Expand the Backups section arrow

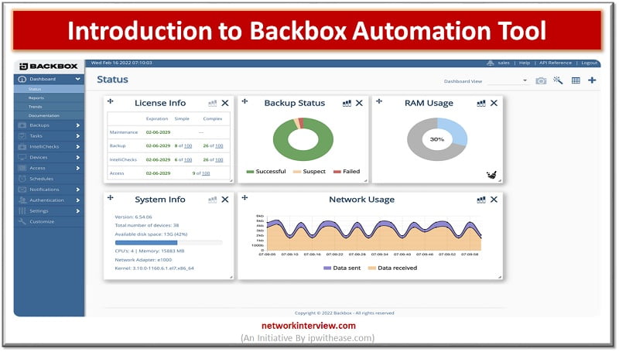[78, 125]
